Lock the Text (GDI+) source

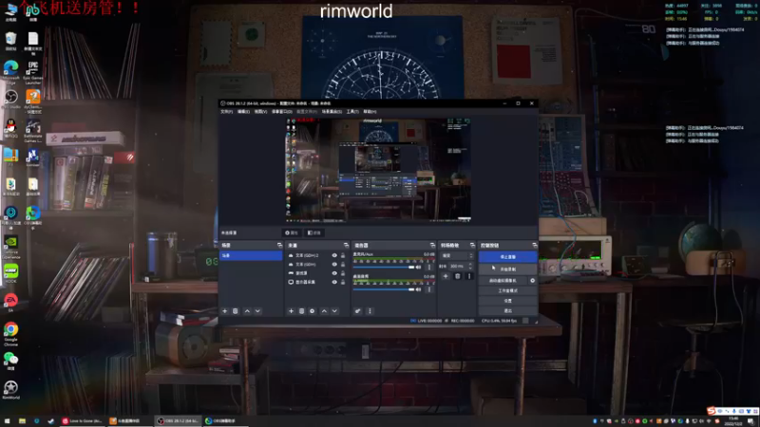(x=343, y=265)
